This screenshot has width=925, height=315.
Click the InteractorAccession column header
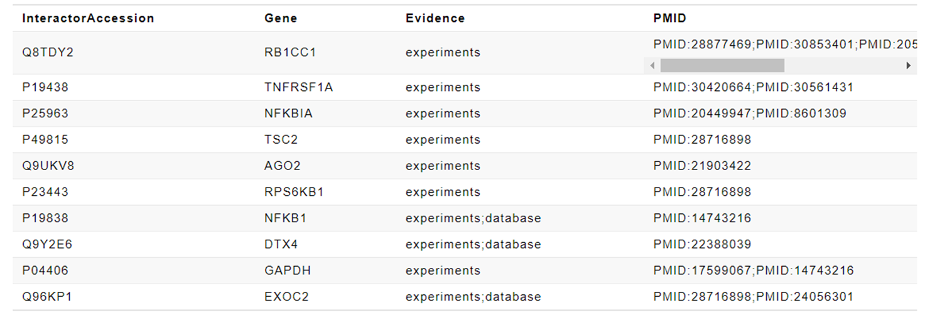click(x=88, y=18)
